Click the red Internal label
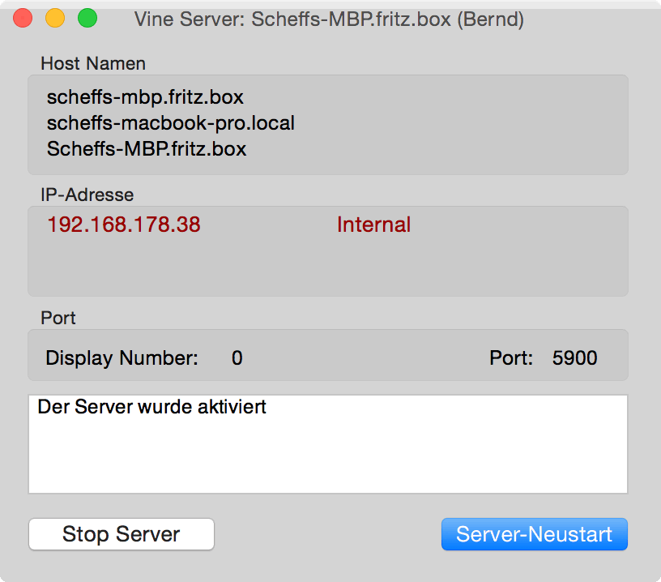Image resolution: width=661 pixels, height=582 pixels. coord(373,225)
